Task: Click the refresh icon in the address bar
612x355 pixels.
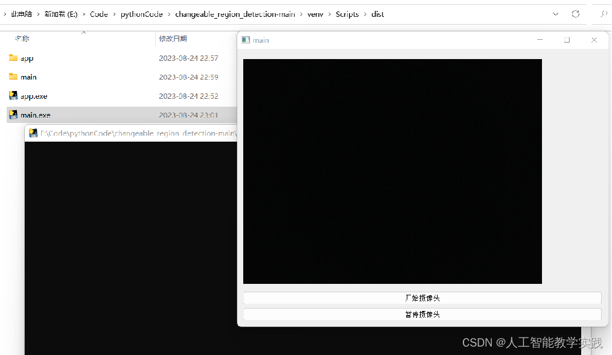Action: 575,14
